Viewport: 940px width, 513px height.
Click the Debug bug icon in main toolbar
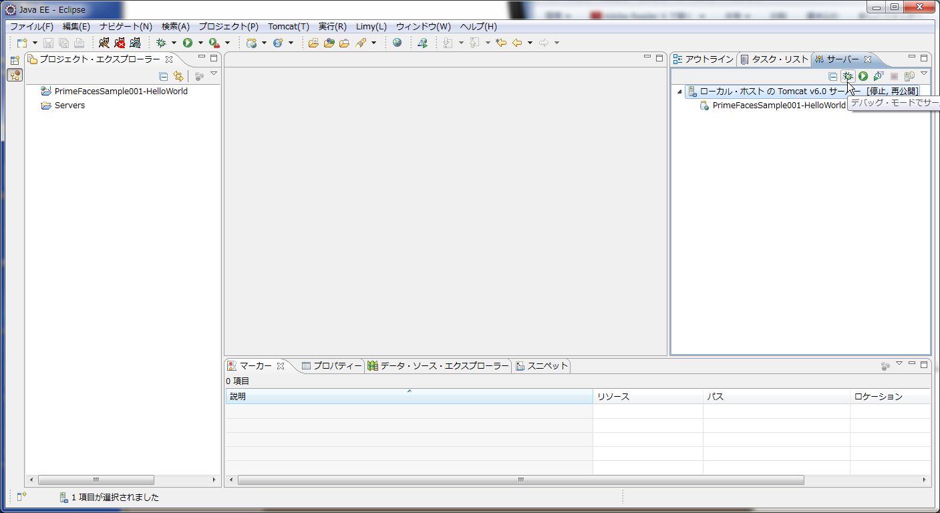point(161,43)
